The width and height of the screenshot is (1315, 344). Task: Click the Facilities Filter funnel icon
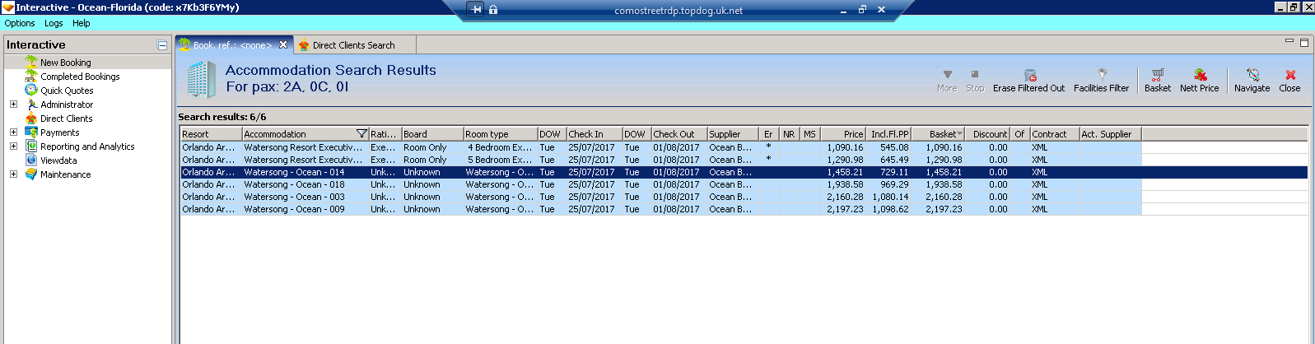click(1102, 74)
